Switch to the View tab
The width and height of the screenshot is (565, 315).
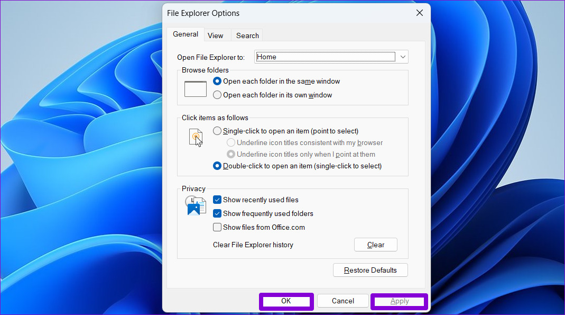point(216,35)
